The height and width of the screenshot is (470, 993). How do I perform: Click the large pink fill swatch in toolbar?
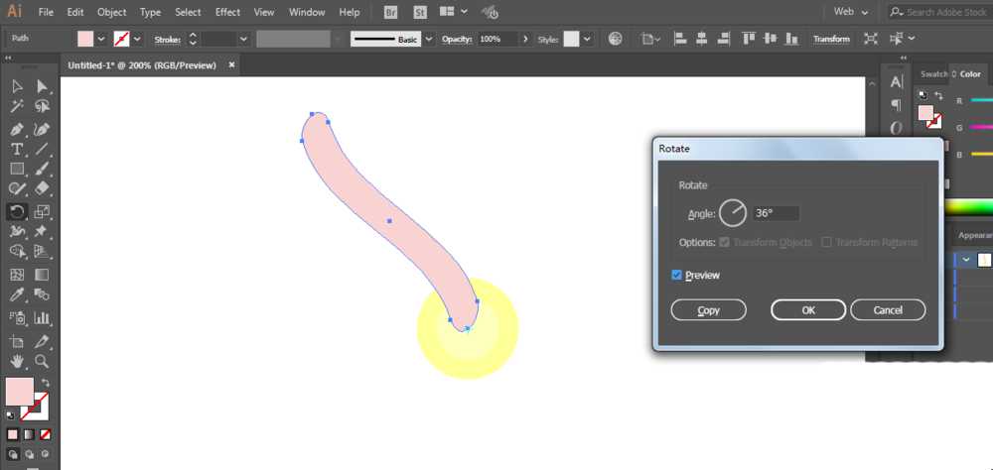pos(20,392)
